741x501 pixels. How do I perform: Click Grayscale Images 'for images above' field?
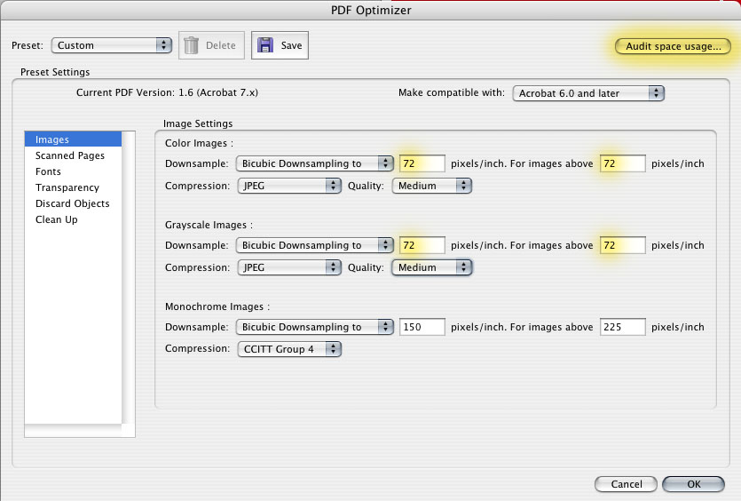[x=622, y=245]
